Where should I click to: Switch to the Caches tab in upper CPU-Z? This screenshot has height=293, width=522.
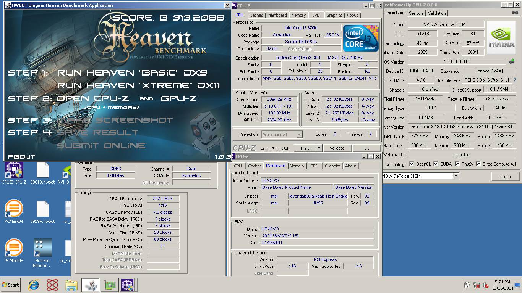[x=256, y=15]
